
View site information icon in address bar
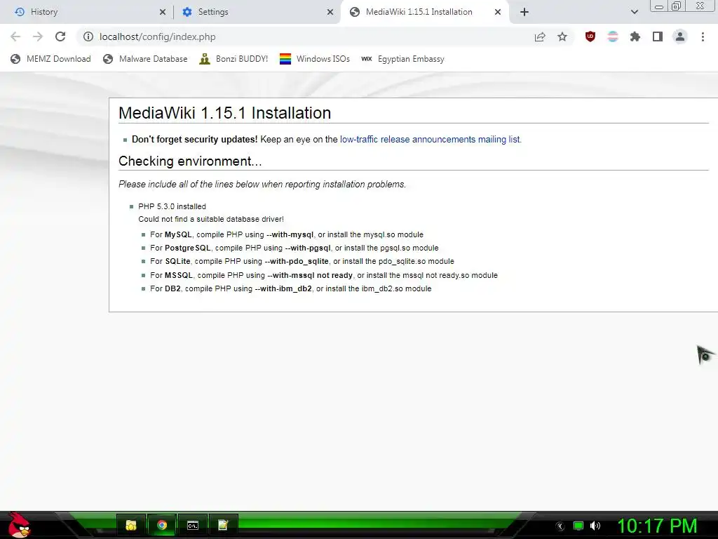[x=88, y=36]
